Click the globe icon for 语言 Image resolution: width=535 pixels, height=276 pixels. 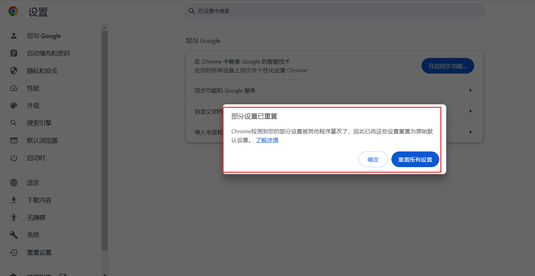tap(14, 182)
